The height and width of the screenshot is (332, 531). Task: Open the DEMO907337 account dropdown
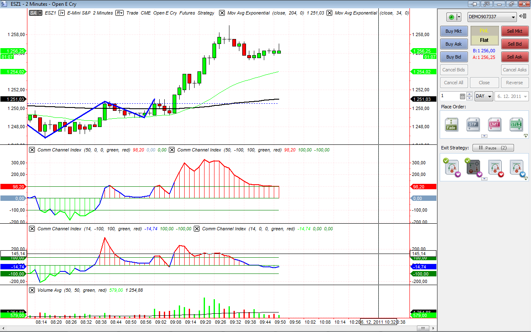(x=492, y=17)
